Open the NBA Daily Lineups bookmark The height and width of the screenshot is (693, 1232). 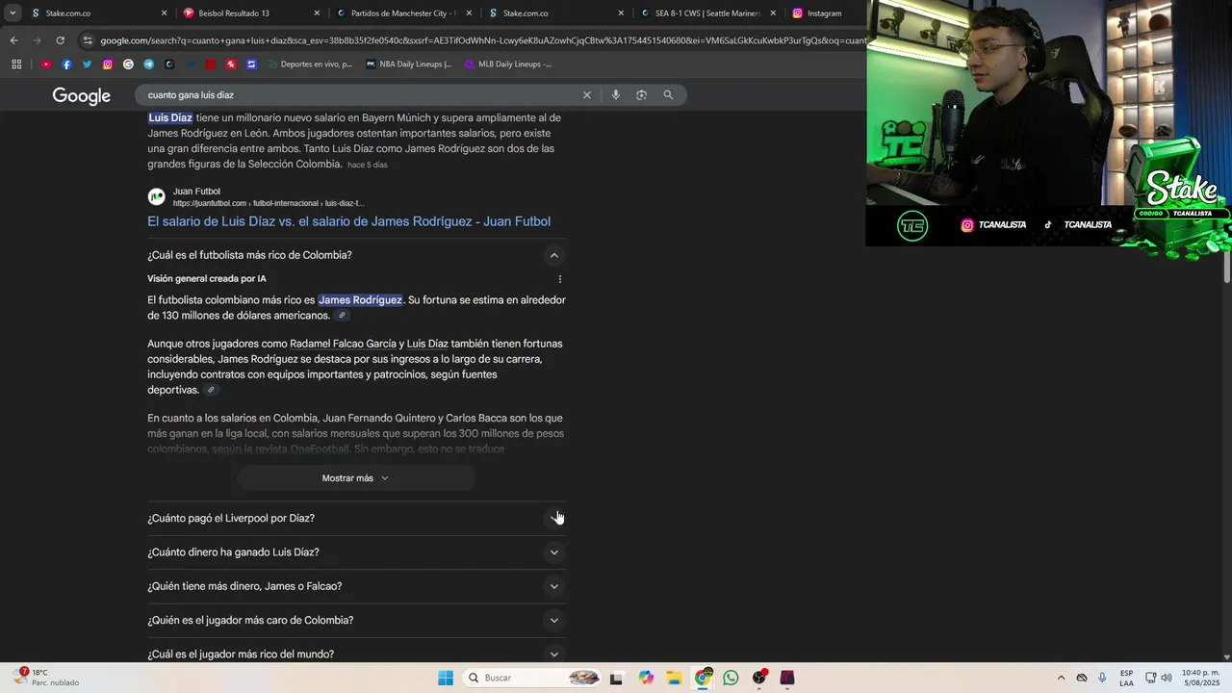click(409, 64)
